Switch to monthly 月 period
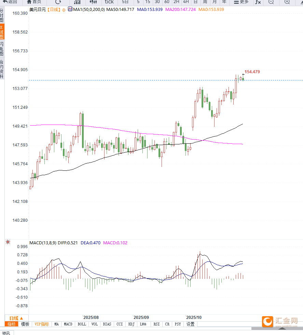This screenshot has height=335, width=303. tap(215, 2)
